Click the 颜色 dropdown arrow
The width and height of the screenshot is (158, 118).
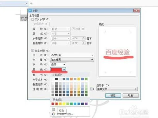[x=64, y=69]
